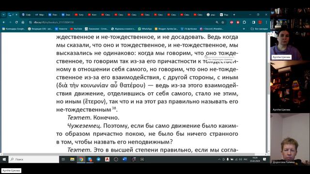Open the Chrome three-dot menu
Viewport: 310px width, 174px height.
(x=266, y=22)
